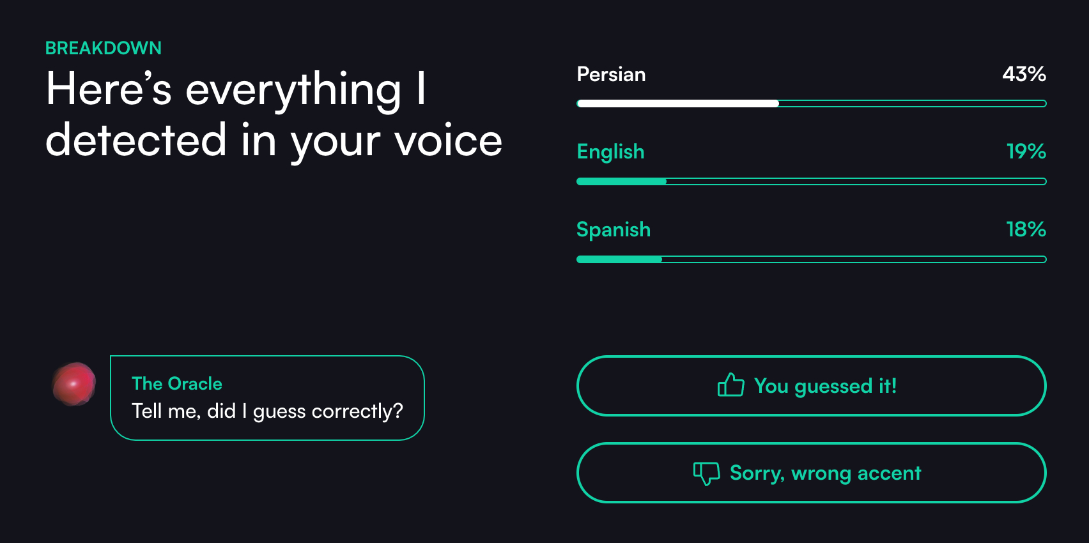Click the empty track of Persian bar
Image resolution: width=1089 pixels, height=543 pixels.
pos(912,103)
